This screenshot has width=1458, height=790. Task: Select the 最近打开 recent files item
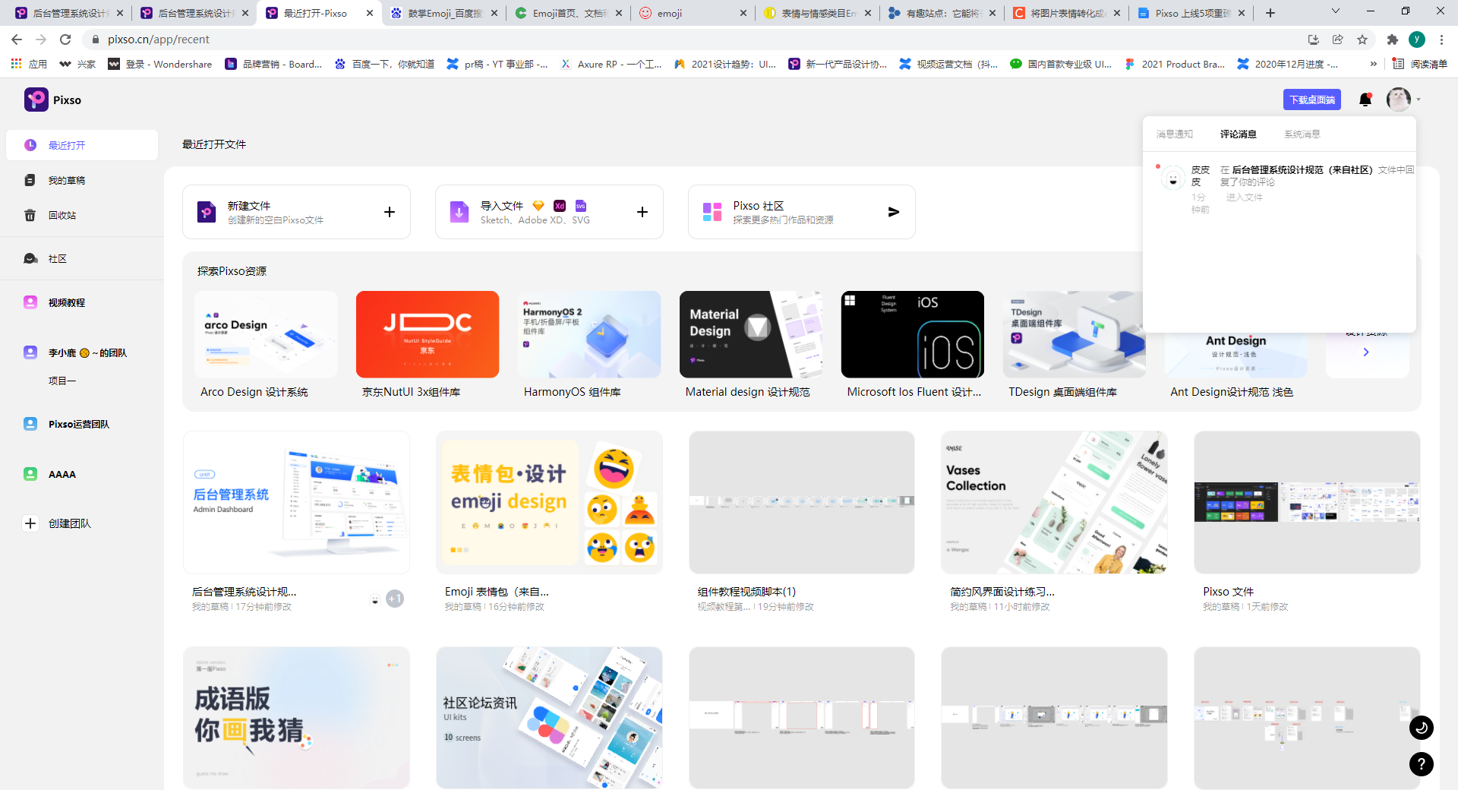[82, 145]
